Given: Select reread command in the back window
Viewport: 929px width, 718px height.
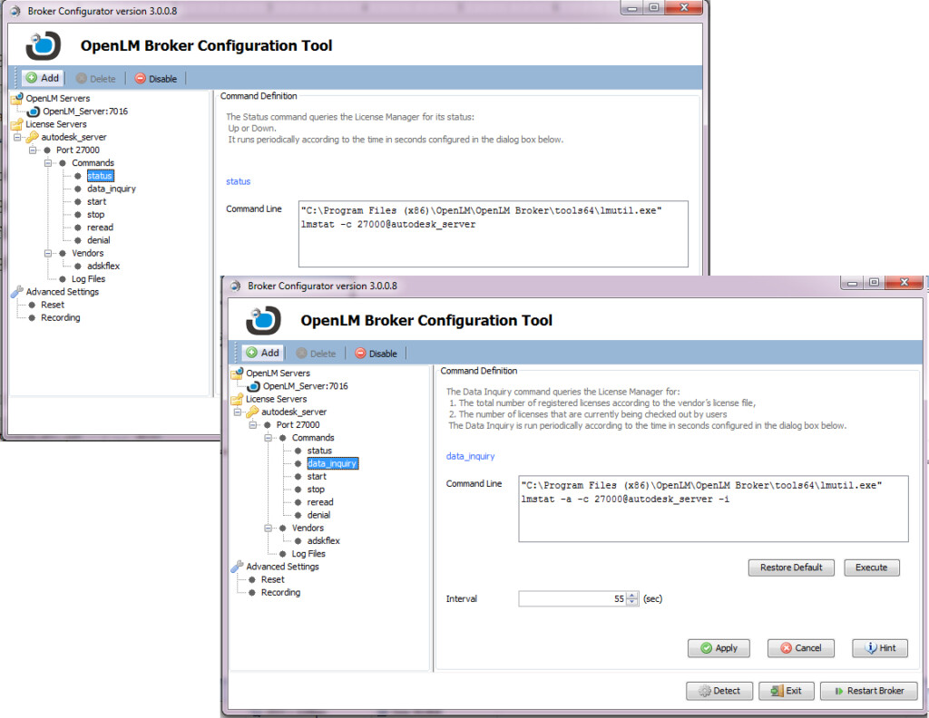Looking at the screenshot, I should point(100,228).
